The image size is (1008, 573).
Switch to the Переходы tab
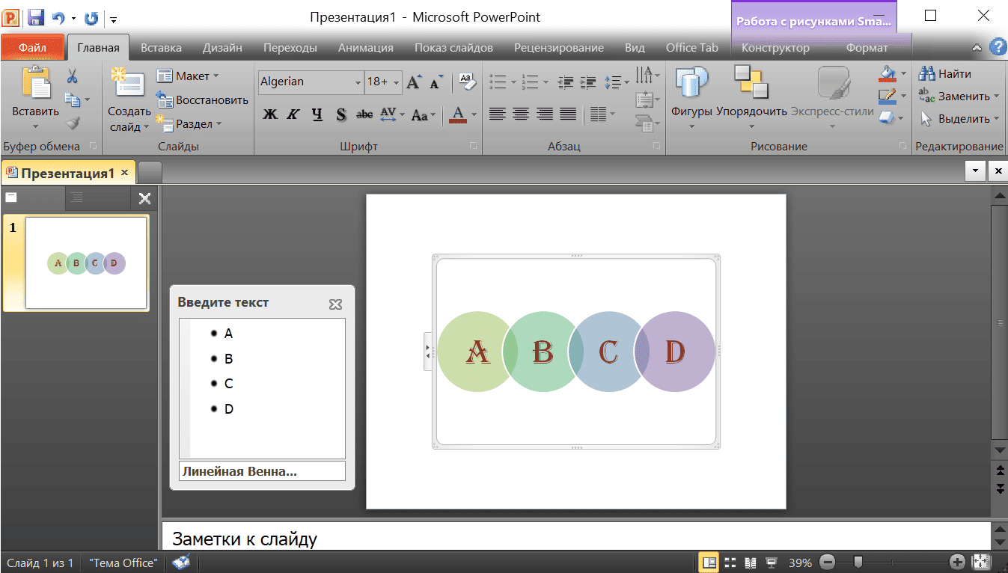tap(290, 48)
